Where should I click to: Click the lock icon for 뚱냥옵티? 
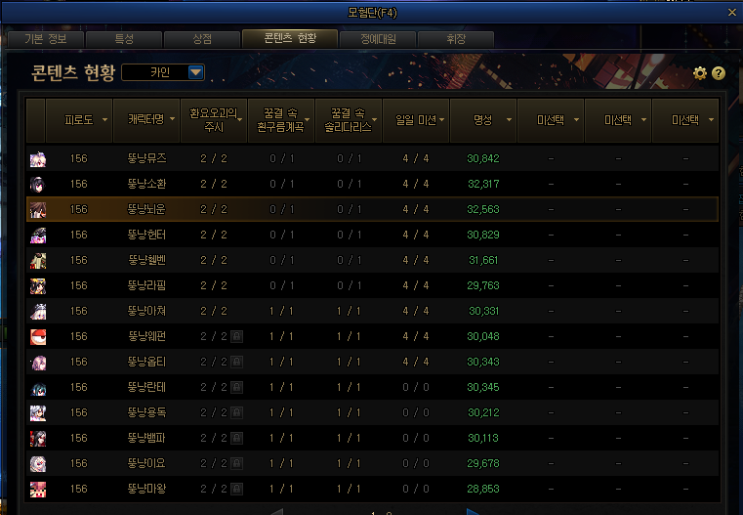pos(236,362)
